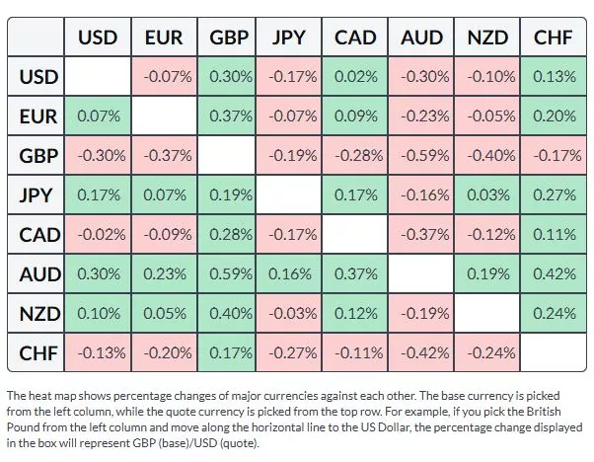
Task: Select the CHF/AUD cell showing -0.42%
Action: coord(421,352)
